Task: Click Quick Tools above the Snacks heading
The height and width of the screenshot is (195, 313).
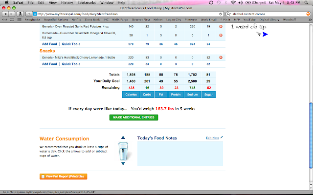Action: tap(71, 44)
